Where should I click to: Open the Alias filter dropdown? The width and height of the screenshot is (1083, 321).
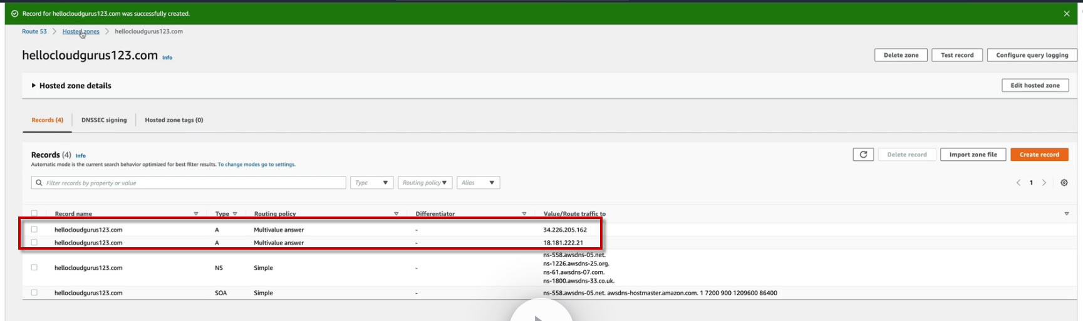479,183
